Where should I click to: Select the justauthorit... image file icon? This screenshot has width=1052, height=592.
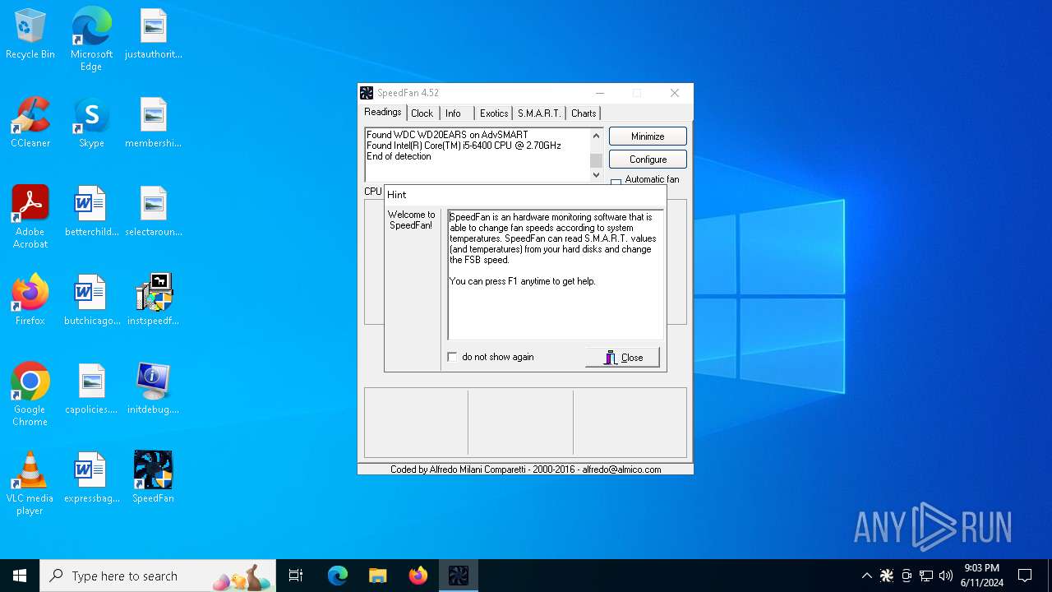coord(153,34)
